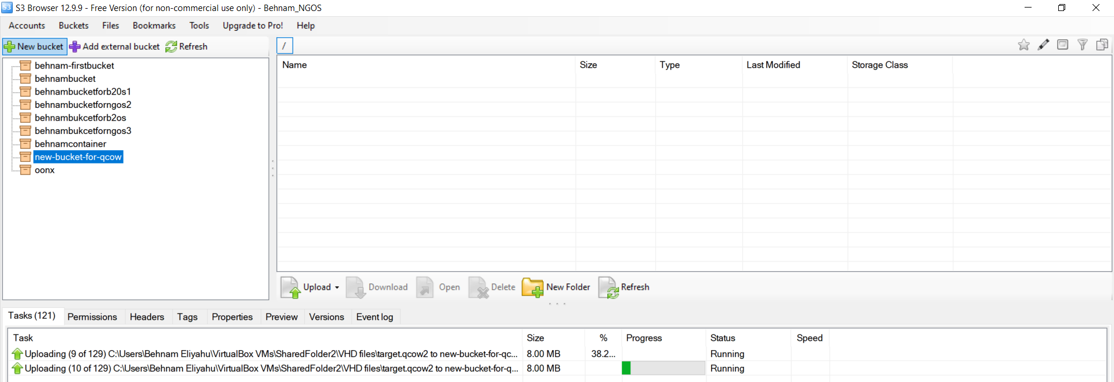Select the behnamcontainer bucket
The image size is (1114, 382).
[70, 144]
